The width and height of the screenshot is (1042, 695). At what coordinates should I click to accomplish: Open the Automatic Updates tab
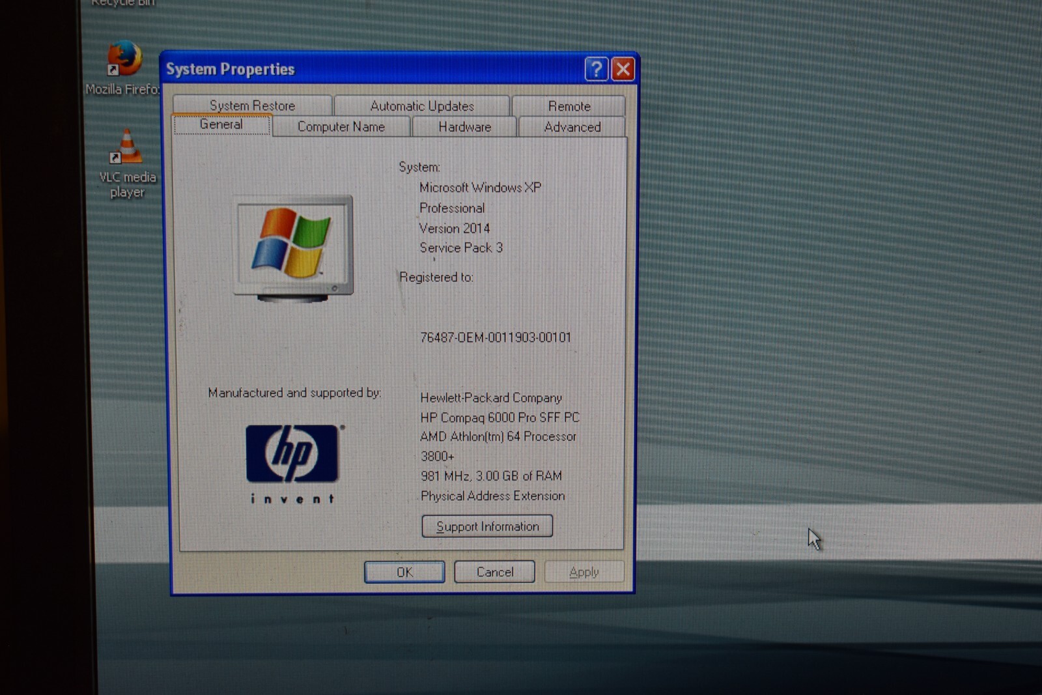click(422, 106)
